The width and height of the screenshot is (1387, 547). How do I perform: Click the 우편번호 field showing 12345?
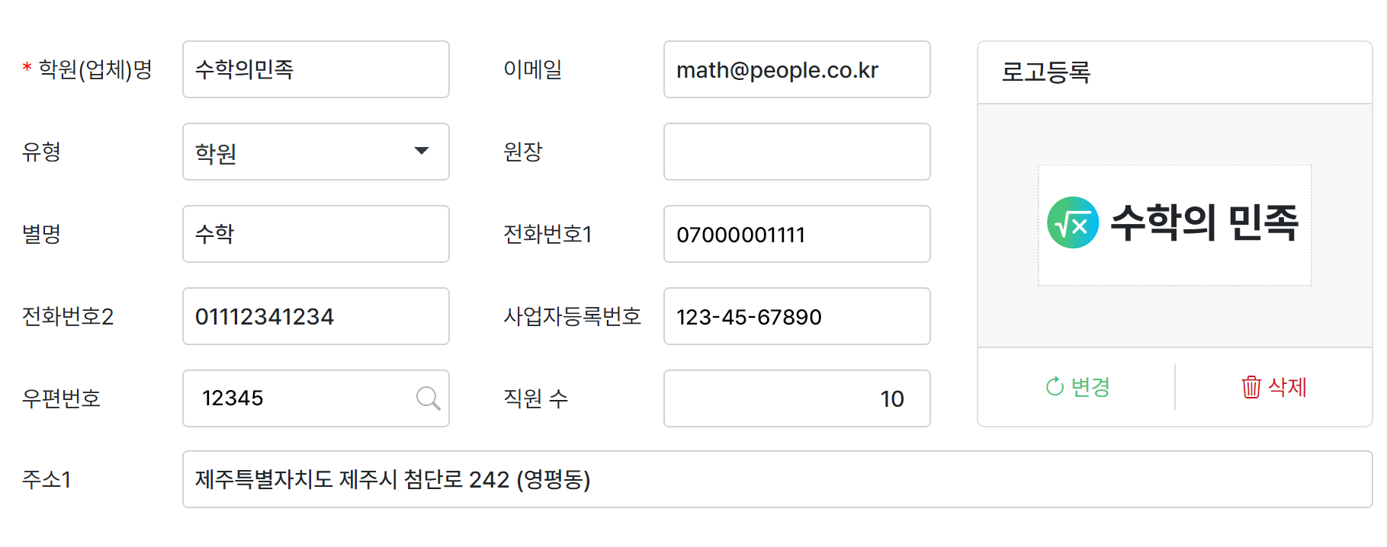[x=301, y=398]
